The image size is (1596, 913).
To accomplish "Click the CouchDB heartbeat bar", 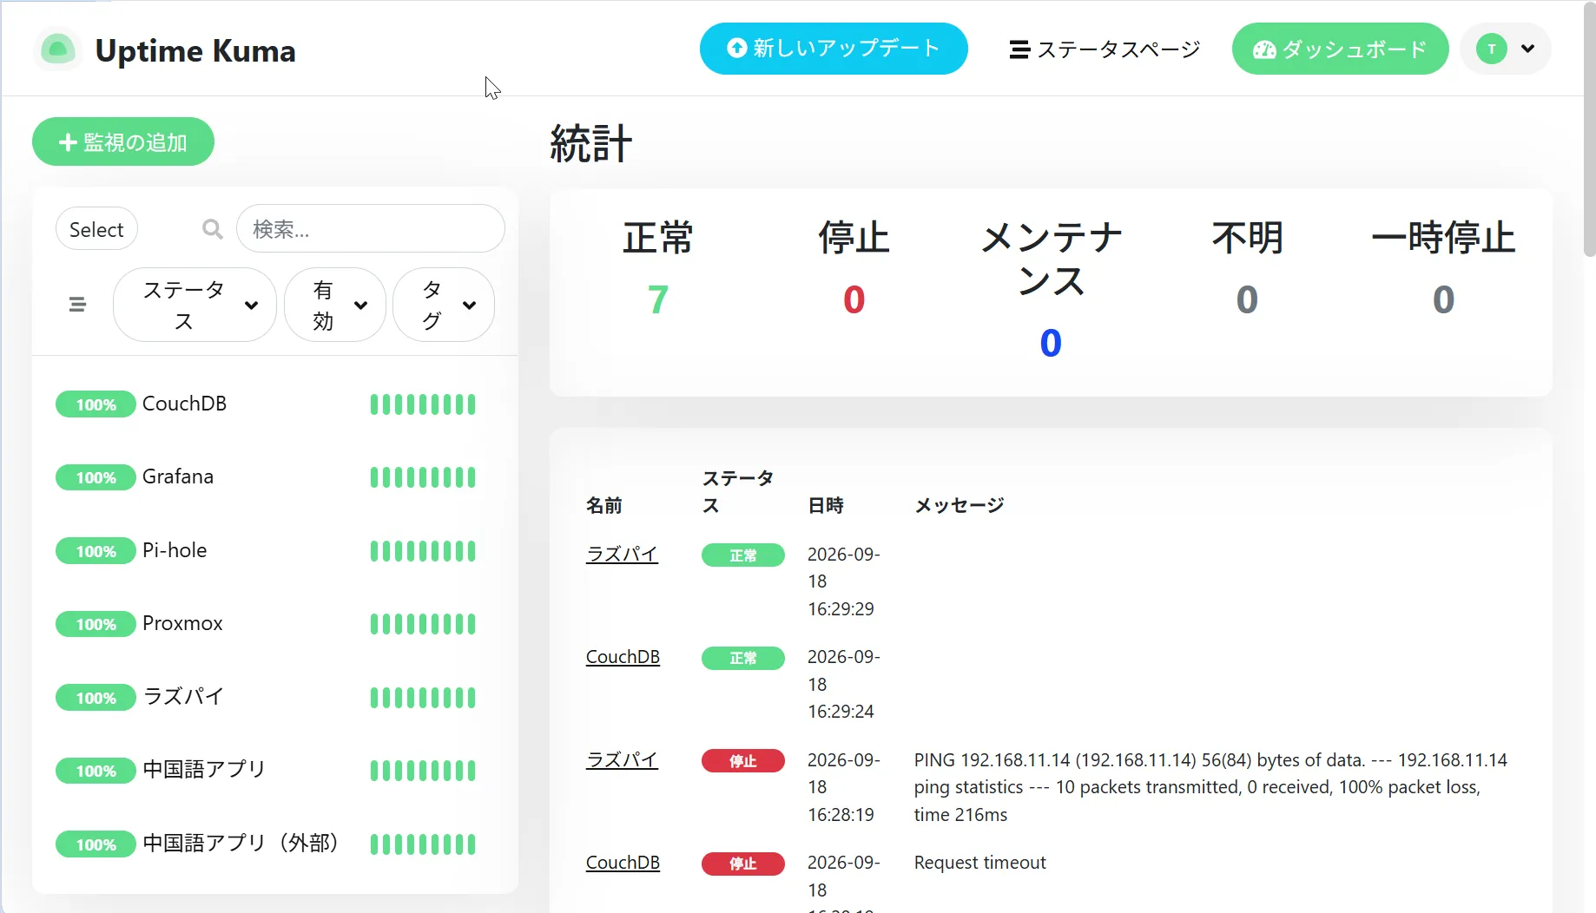I will tap(423, 404).
